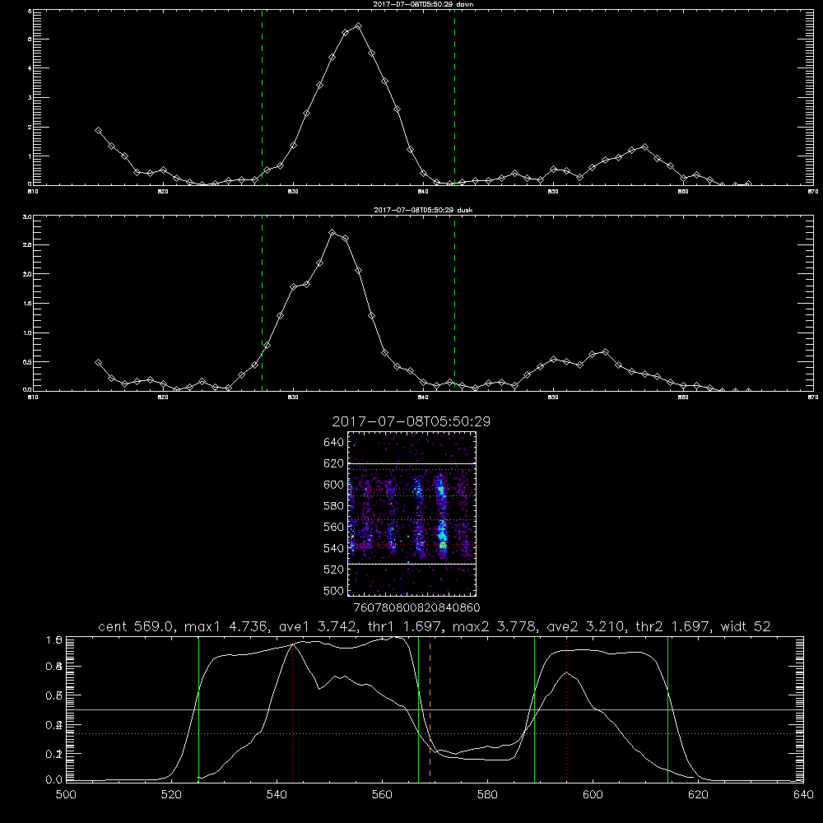Screen dimensions: 823x823
Task: Click the left green dashed line in dusk plot
Action: pyautogui.click(x=262, y=303)
